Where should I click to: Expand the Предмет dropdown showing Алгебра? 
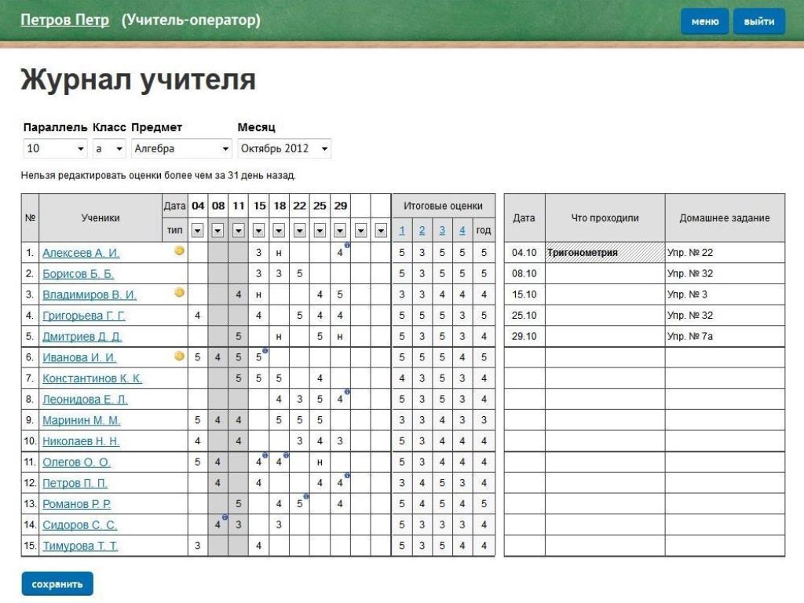(x=182, y=148)
